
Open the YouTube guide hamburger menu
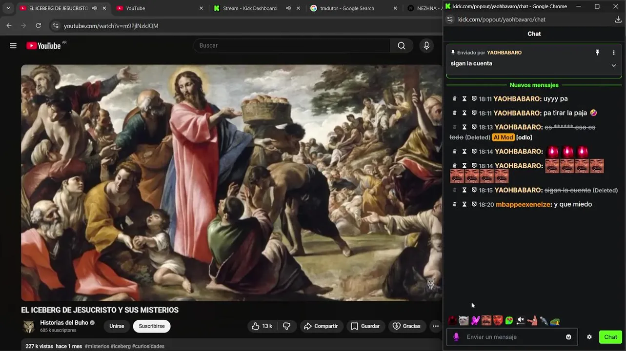pos(13,45)
